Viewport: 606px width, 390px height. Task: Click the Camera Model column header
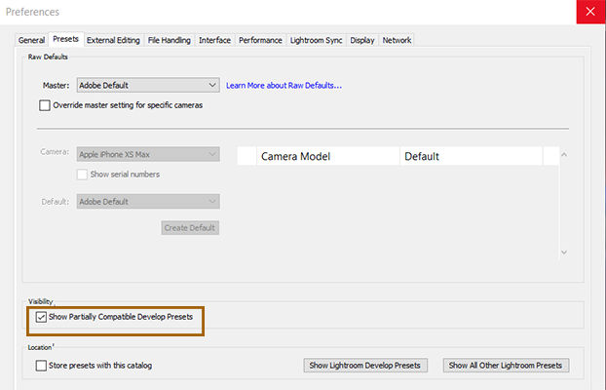pos(327,156)
